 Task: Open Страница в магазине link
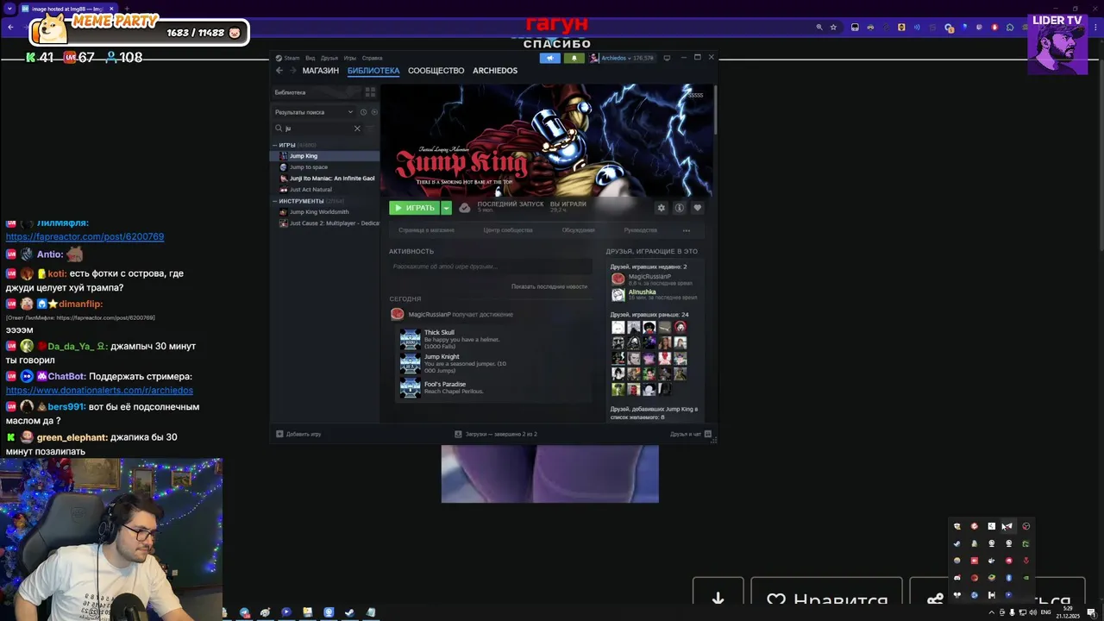point(426,230)
